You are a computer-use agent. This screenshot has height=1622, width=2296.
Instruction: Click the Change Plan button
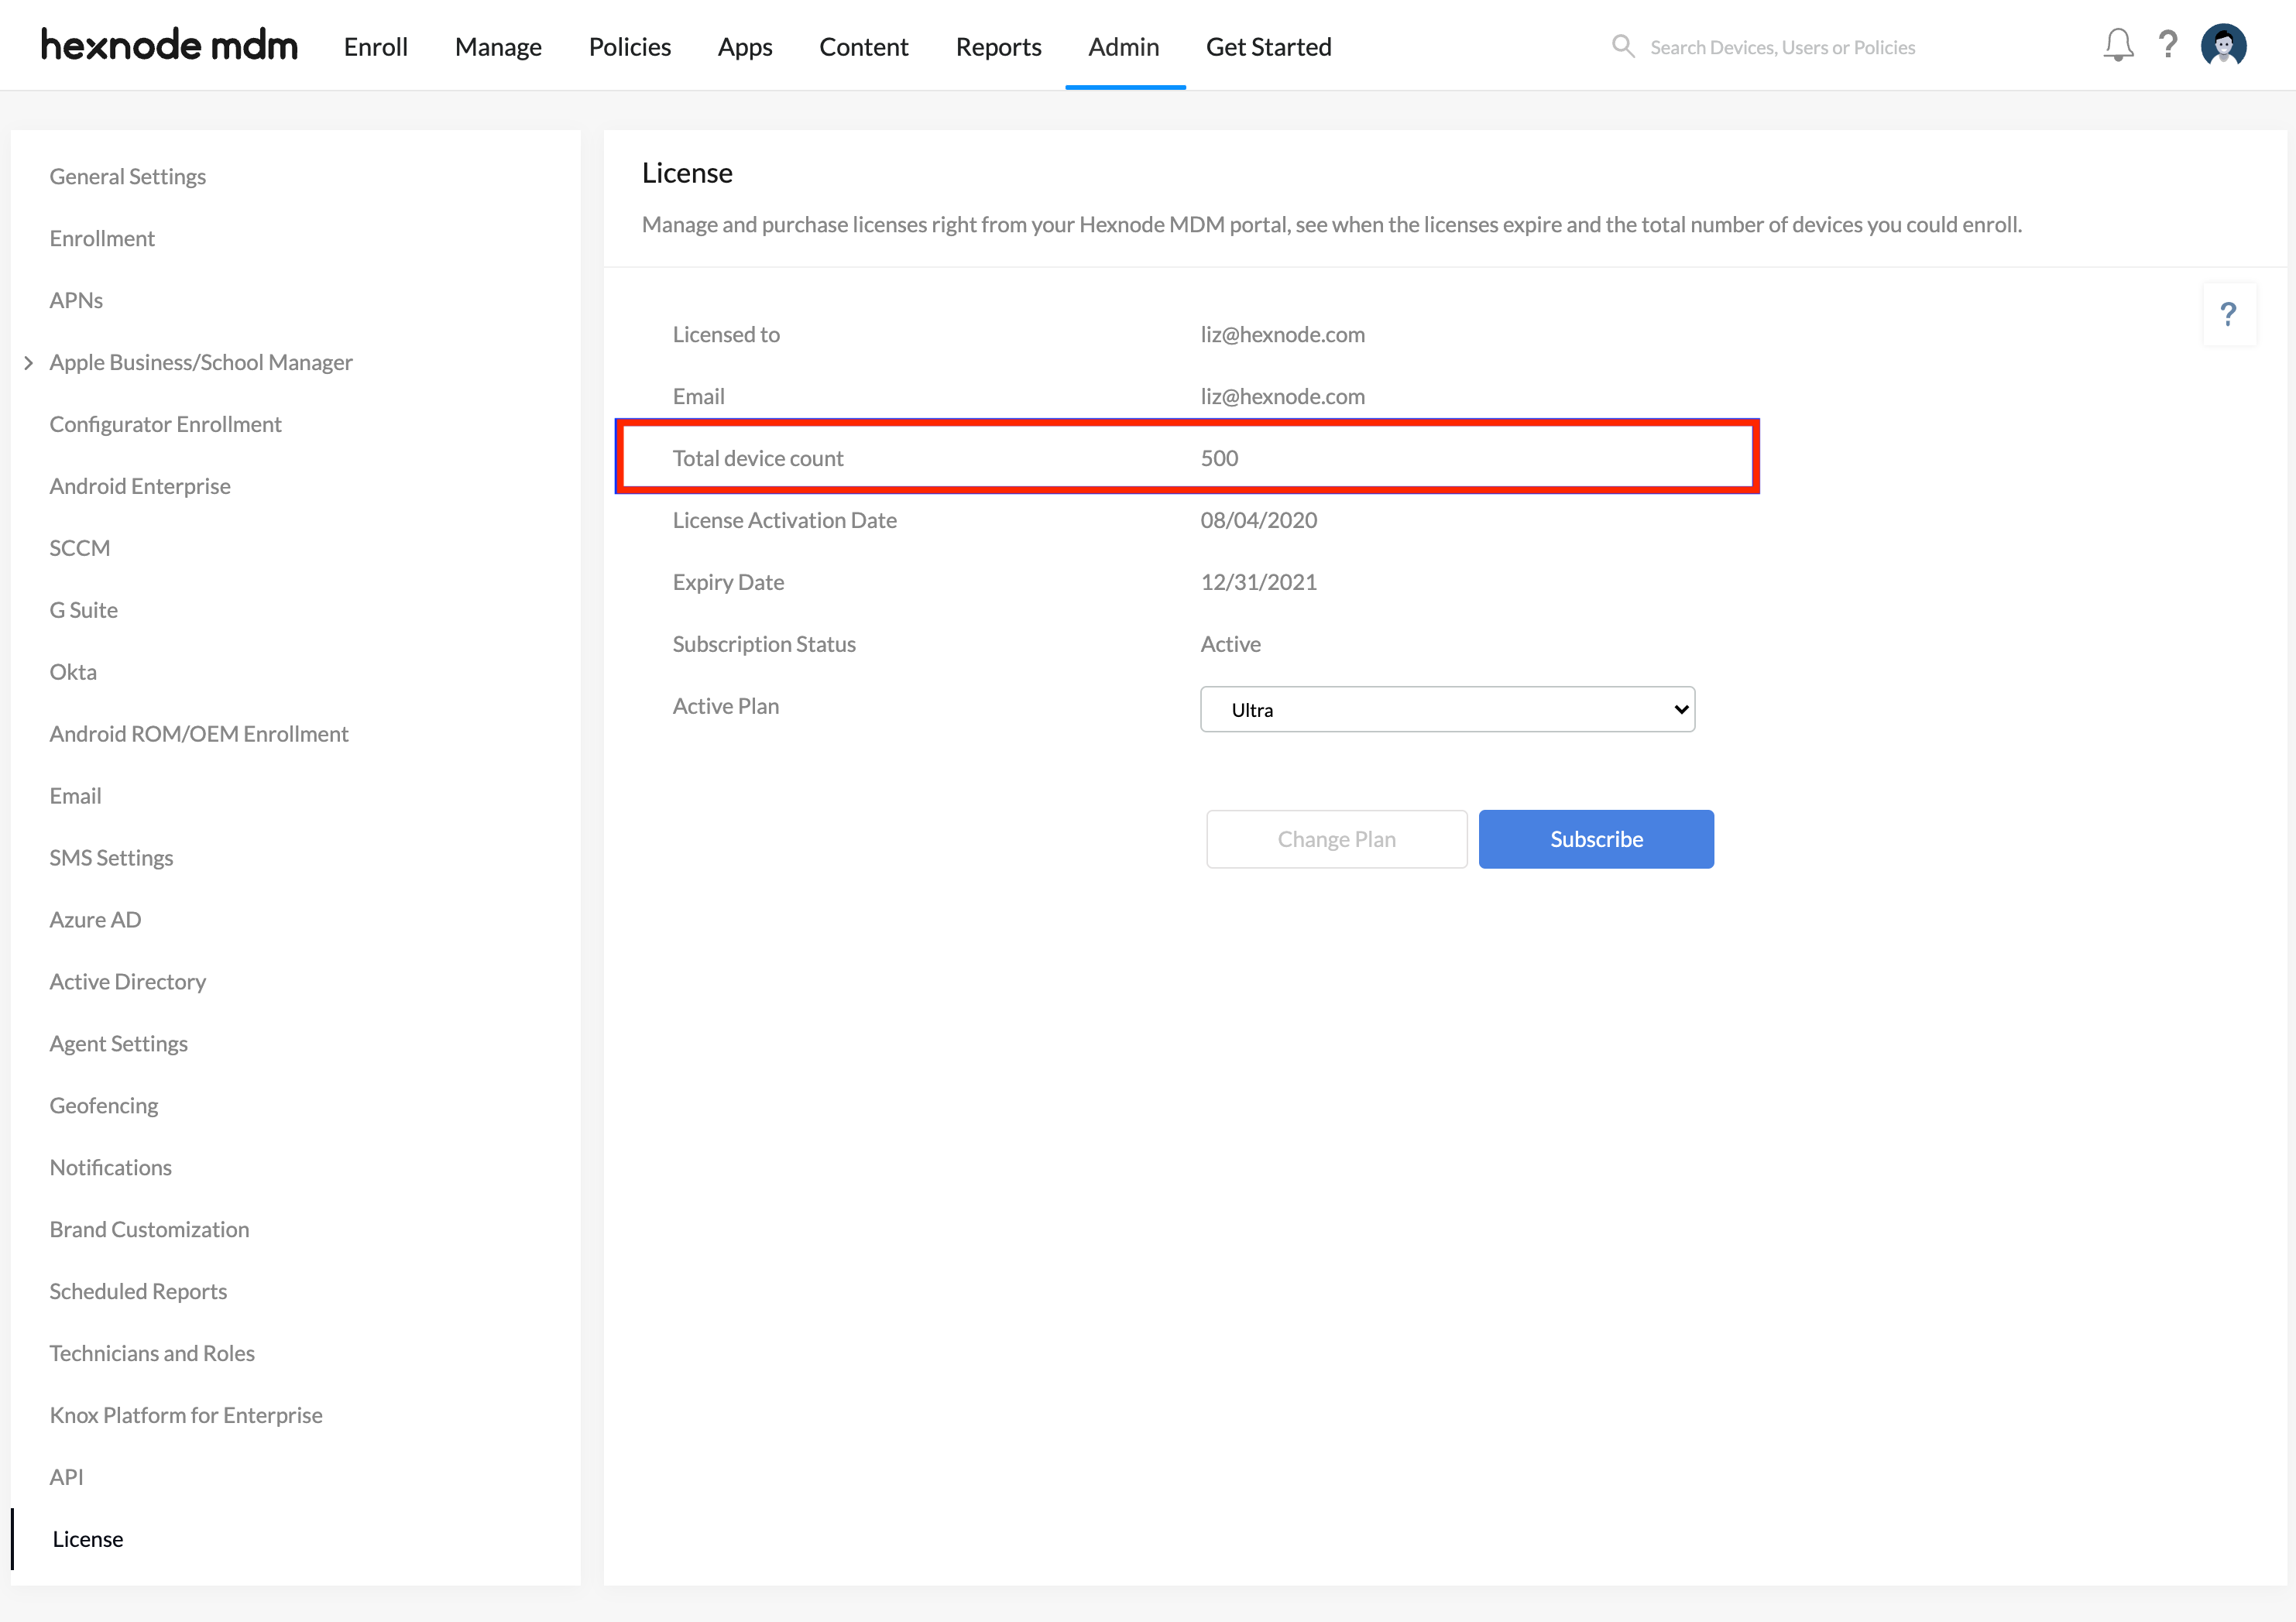(x=1337, y=839)
